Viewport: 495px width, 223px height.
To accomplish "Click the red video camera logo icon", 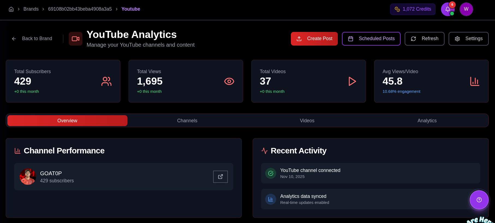I will pos(76,39).
